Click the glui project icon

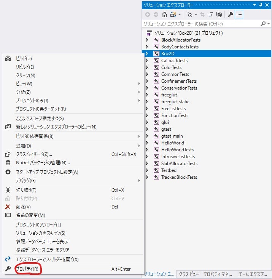point(156,122)
